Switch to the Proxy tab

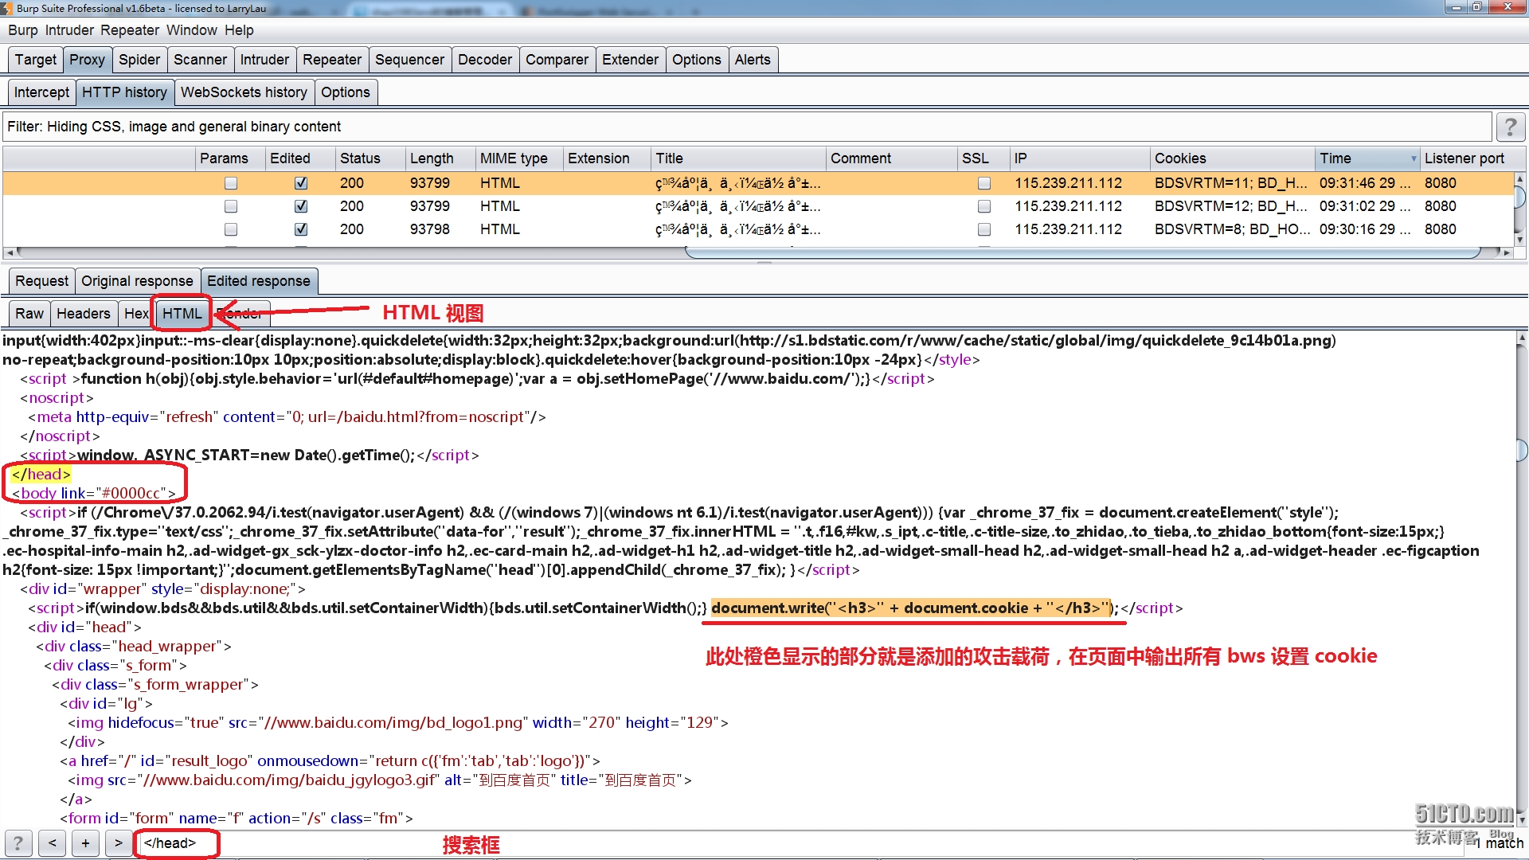click(87, 60)
